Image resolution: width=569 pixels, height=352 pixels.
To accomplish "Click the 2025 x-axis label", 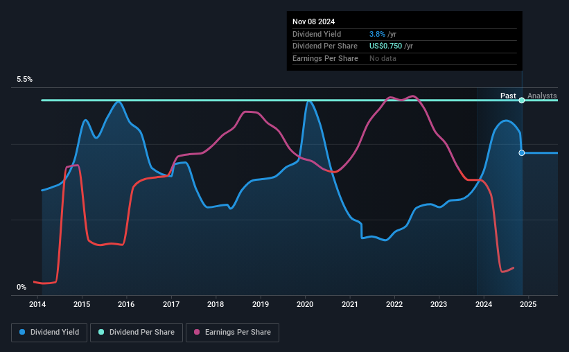I will (528, 304).
